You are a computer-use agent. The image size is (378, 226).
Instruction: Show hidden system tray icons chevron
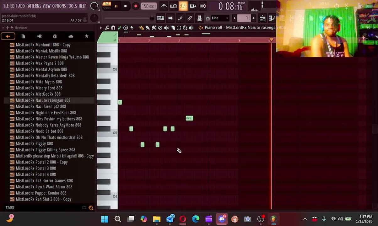tap(305, 219)
